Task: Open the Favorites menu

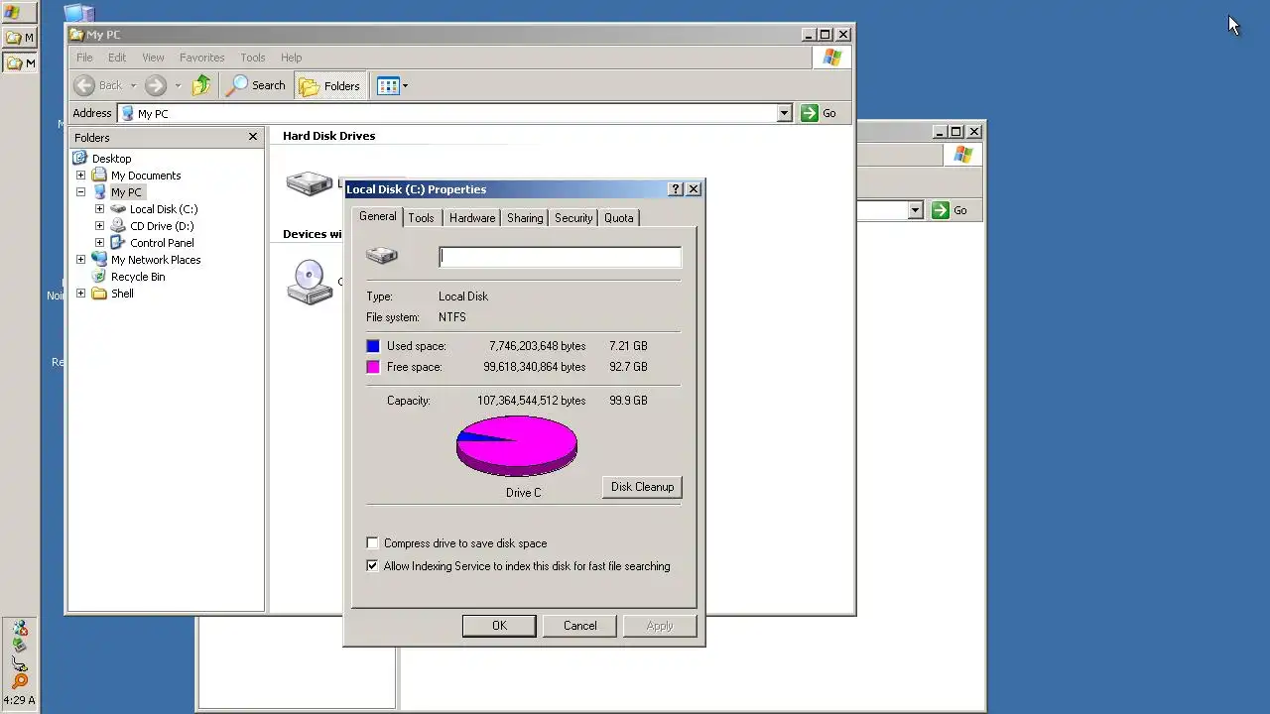Action: click(x=201, y=58)
